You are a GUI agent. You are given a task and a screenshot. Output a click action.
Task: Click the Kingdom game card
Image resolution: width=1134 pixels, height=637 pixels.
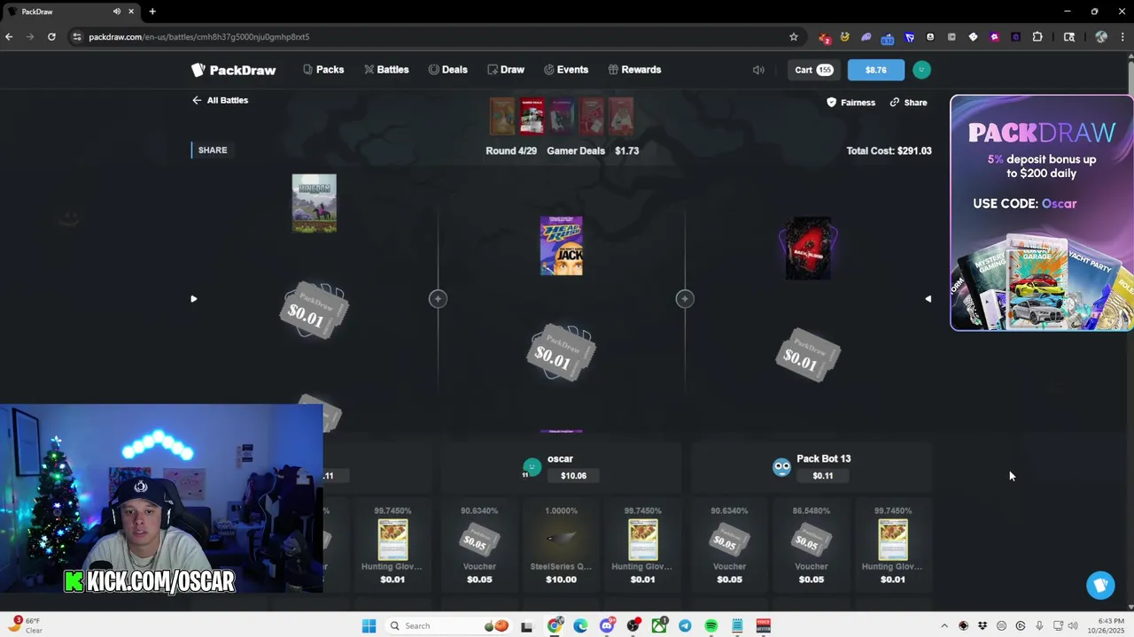tap(315, 203)
